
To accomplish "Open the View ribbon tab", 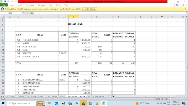I will [x=66, y=5].
